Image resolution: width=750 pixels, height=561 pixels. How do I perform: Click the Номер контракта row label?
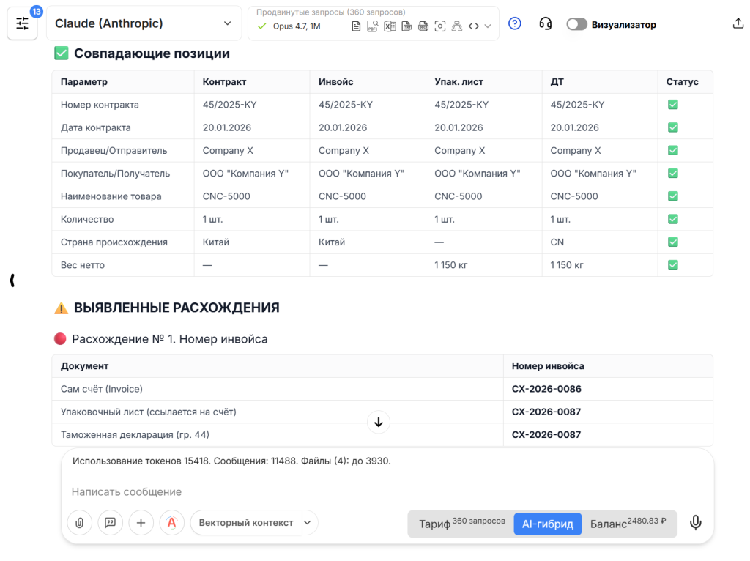point(100,105)
